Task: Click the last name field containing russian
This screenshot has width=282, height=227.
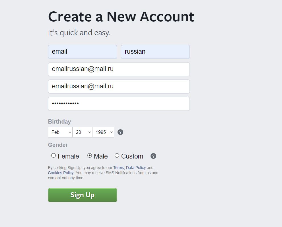Action: pos(155,52)
